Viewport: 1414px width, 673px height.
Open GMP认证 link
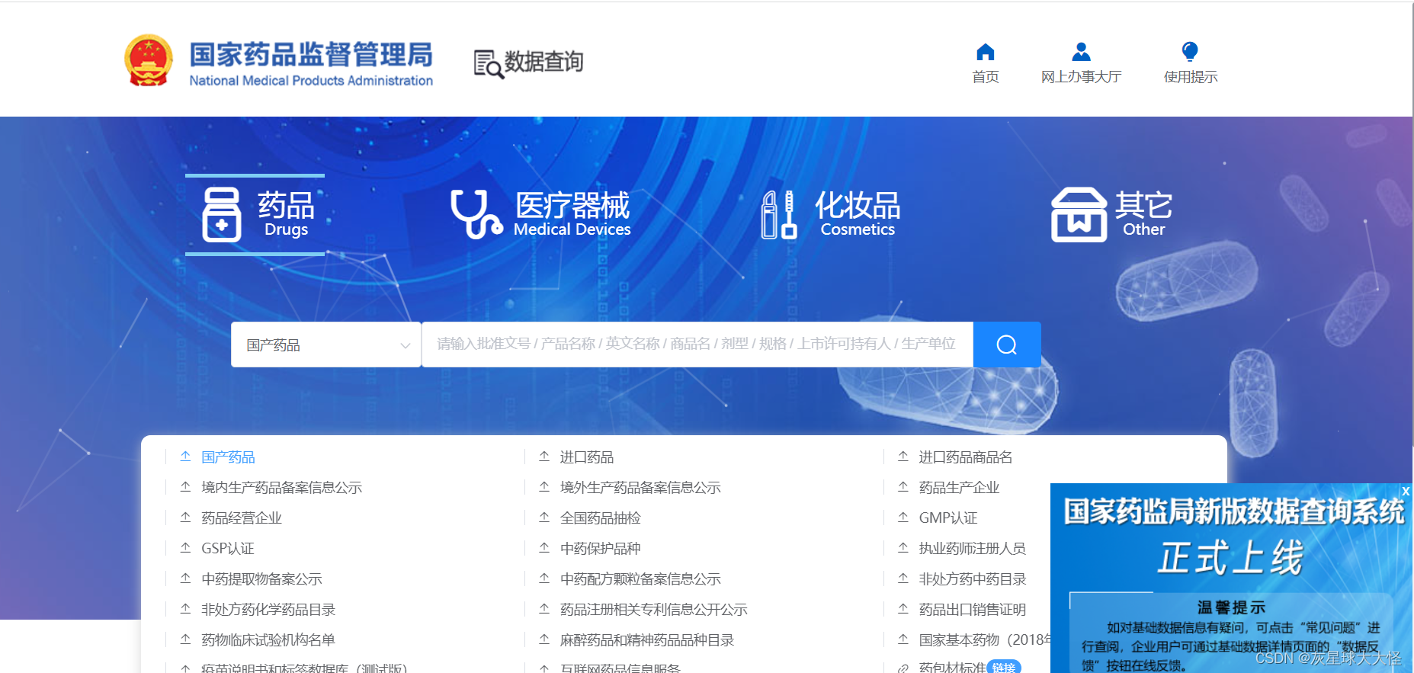coord(948,518)
